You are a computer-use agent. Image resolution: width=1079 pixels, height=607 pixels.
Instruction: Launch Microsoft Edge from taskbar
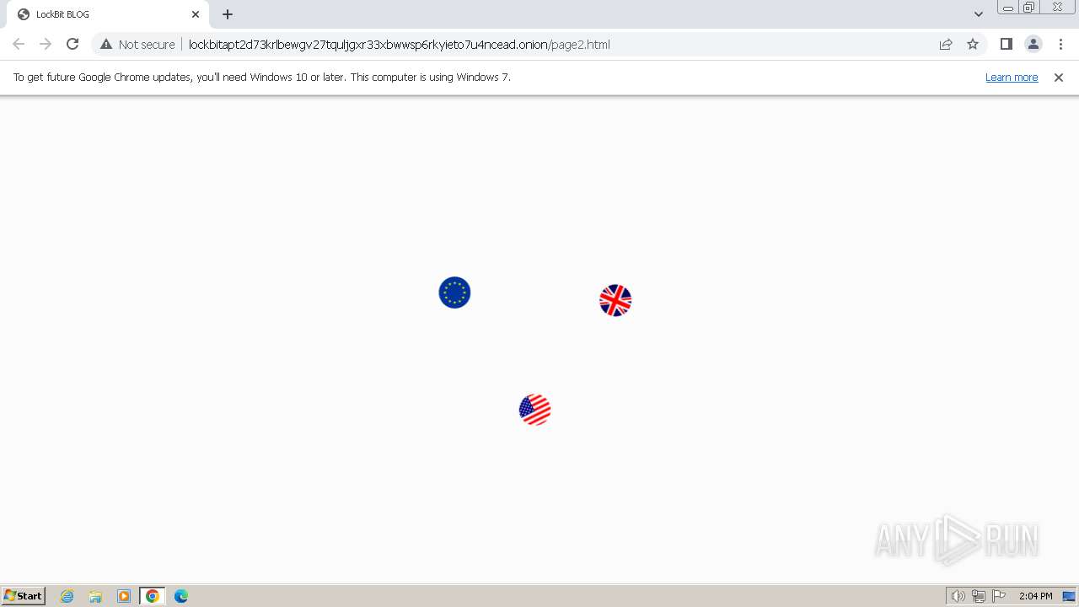pos(181,596)
